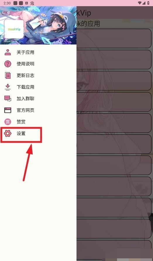Open the 官方网页 text label

[25, 110]
